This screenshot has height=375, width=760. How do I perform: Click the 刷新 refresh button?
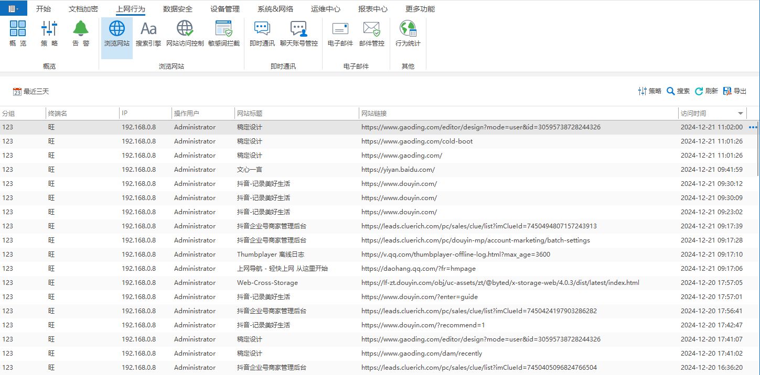coord(706,91)
